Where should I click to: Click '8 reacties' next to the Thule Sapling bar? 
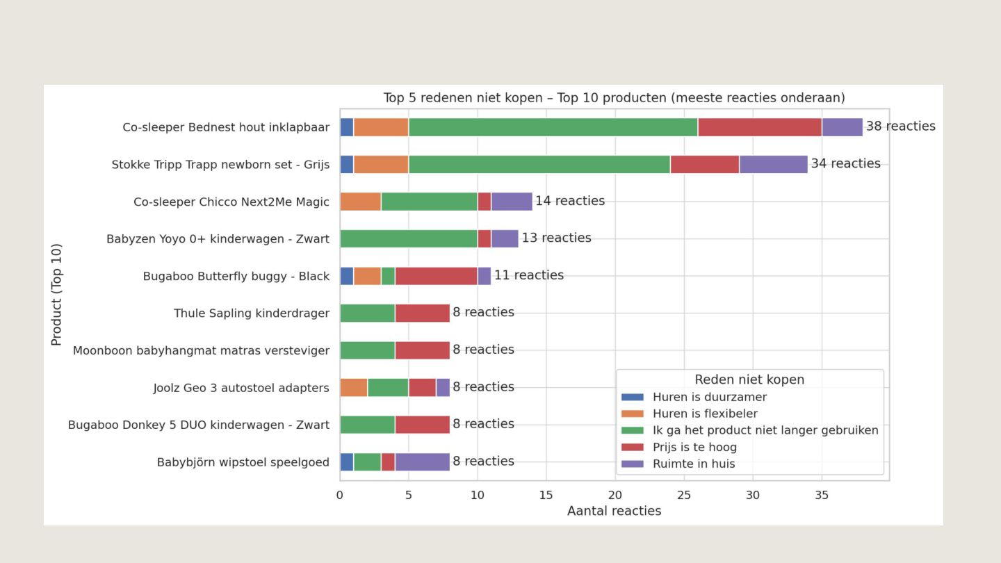[x=483, y=313]
